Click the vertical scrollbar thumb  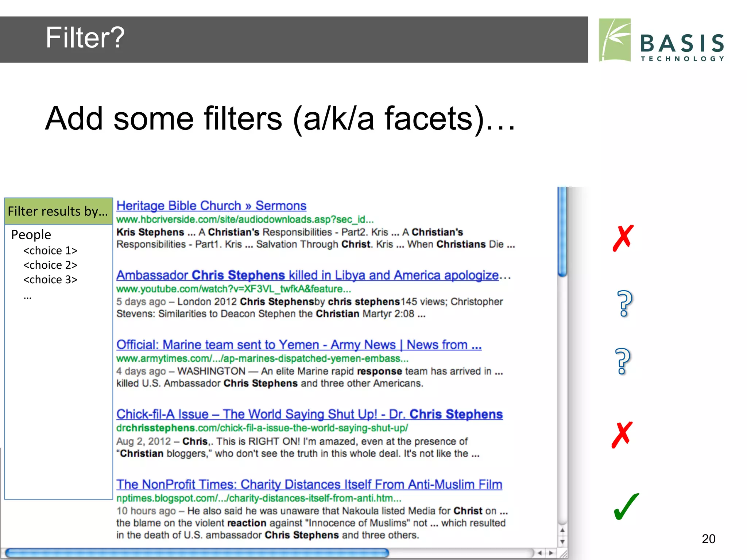[x=562, y=231]
